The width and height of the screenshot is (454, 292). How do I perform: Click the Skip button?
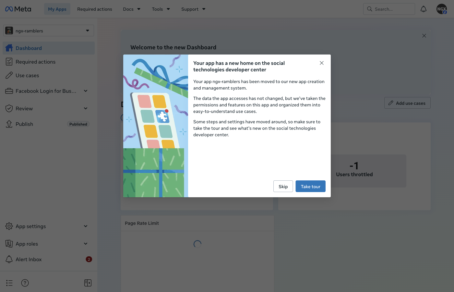(283, 186)
